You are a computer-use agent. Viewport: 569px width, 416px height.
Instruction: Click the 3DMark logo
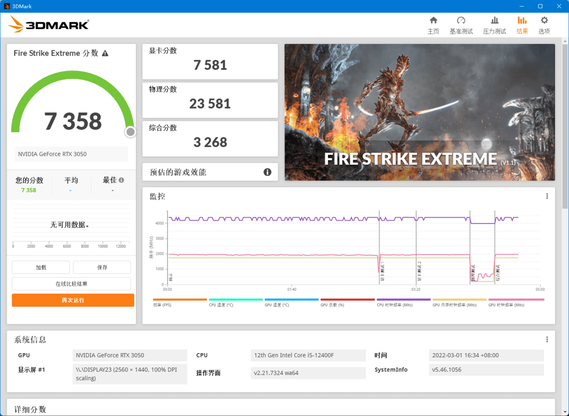click(47, 25)
